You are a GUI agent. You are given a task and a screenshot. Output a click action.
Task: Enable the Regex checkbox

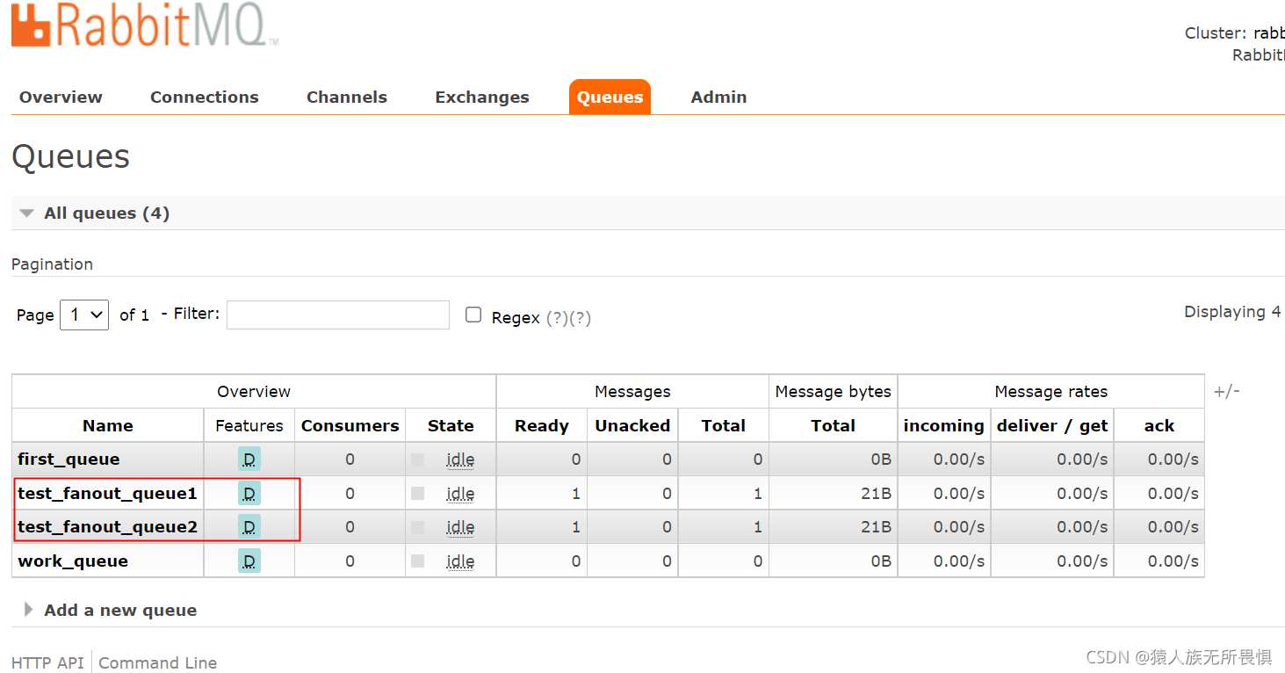click(473, 315)
